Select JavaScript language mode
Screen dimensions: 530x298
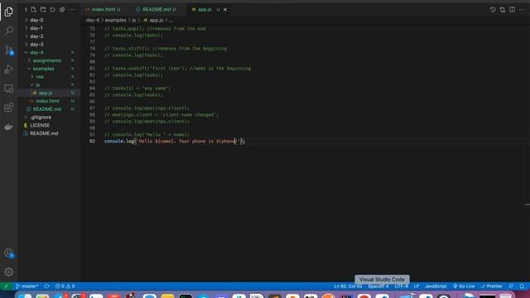click(436, 286)
